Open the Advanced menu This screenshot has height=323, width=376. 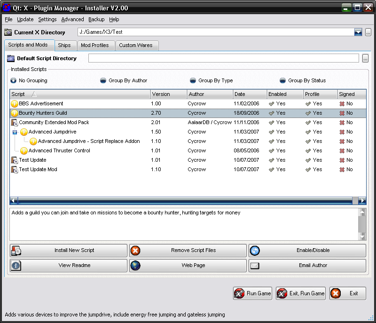pos(72,19)
